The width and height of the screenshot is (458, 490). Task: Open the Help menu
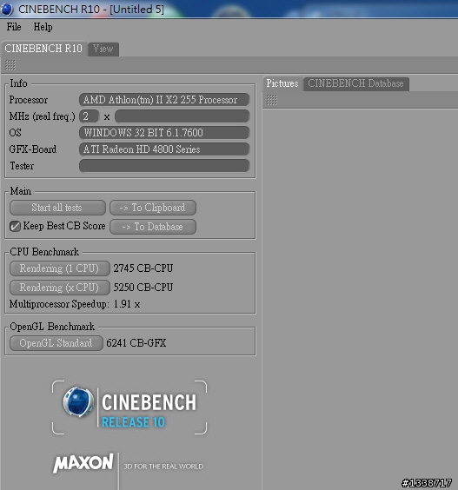coord(43,27)
